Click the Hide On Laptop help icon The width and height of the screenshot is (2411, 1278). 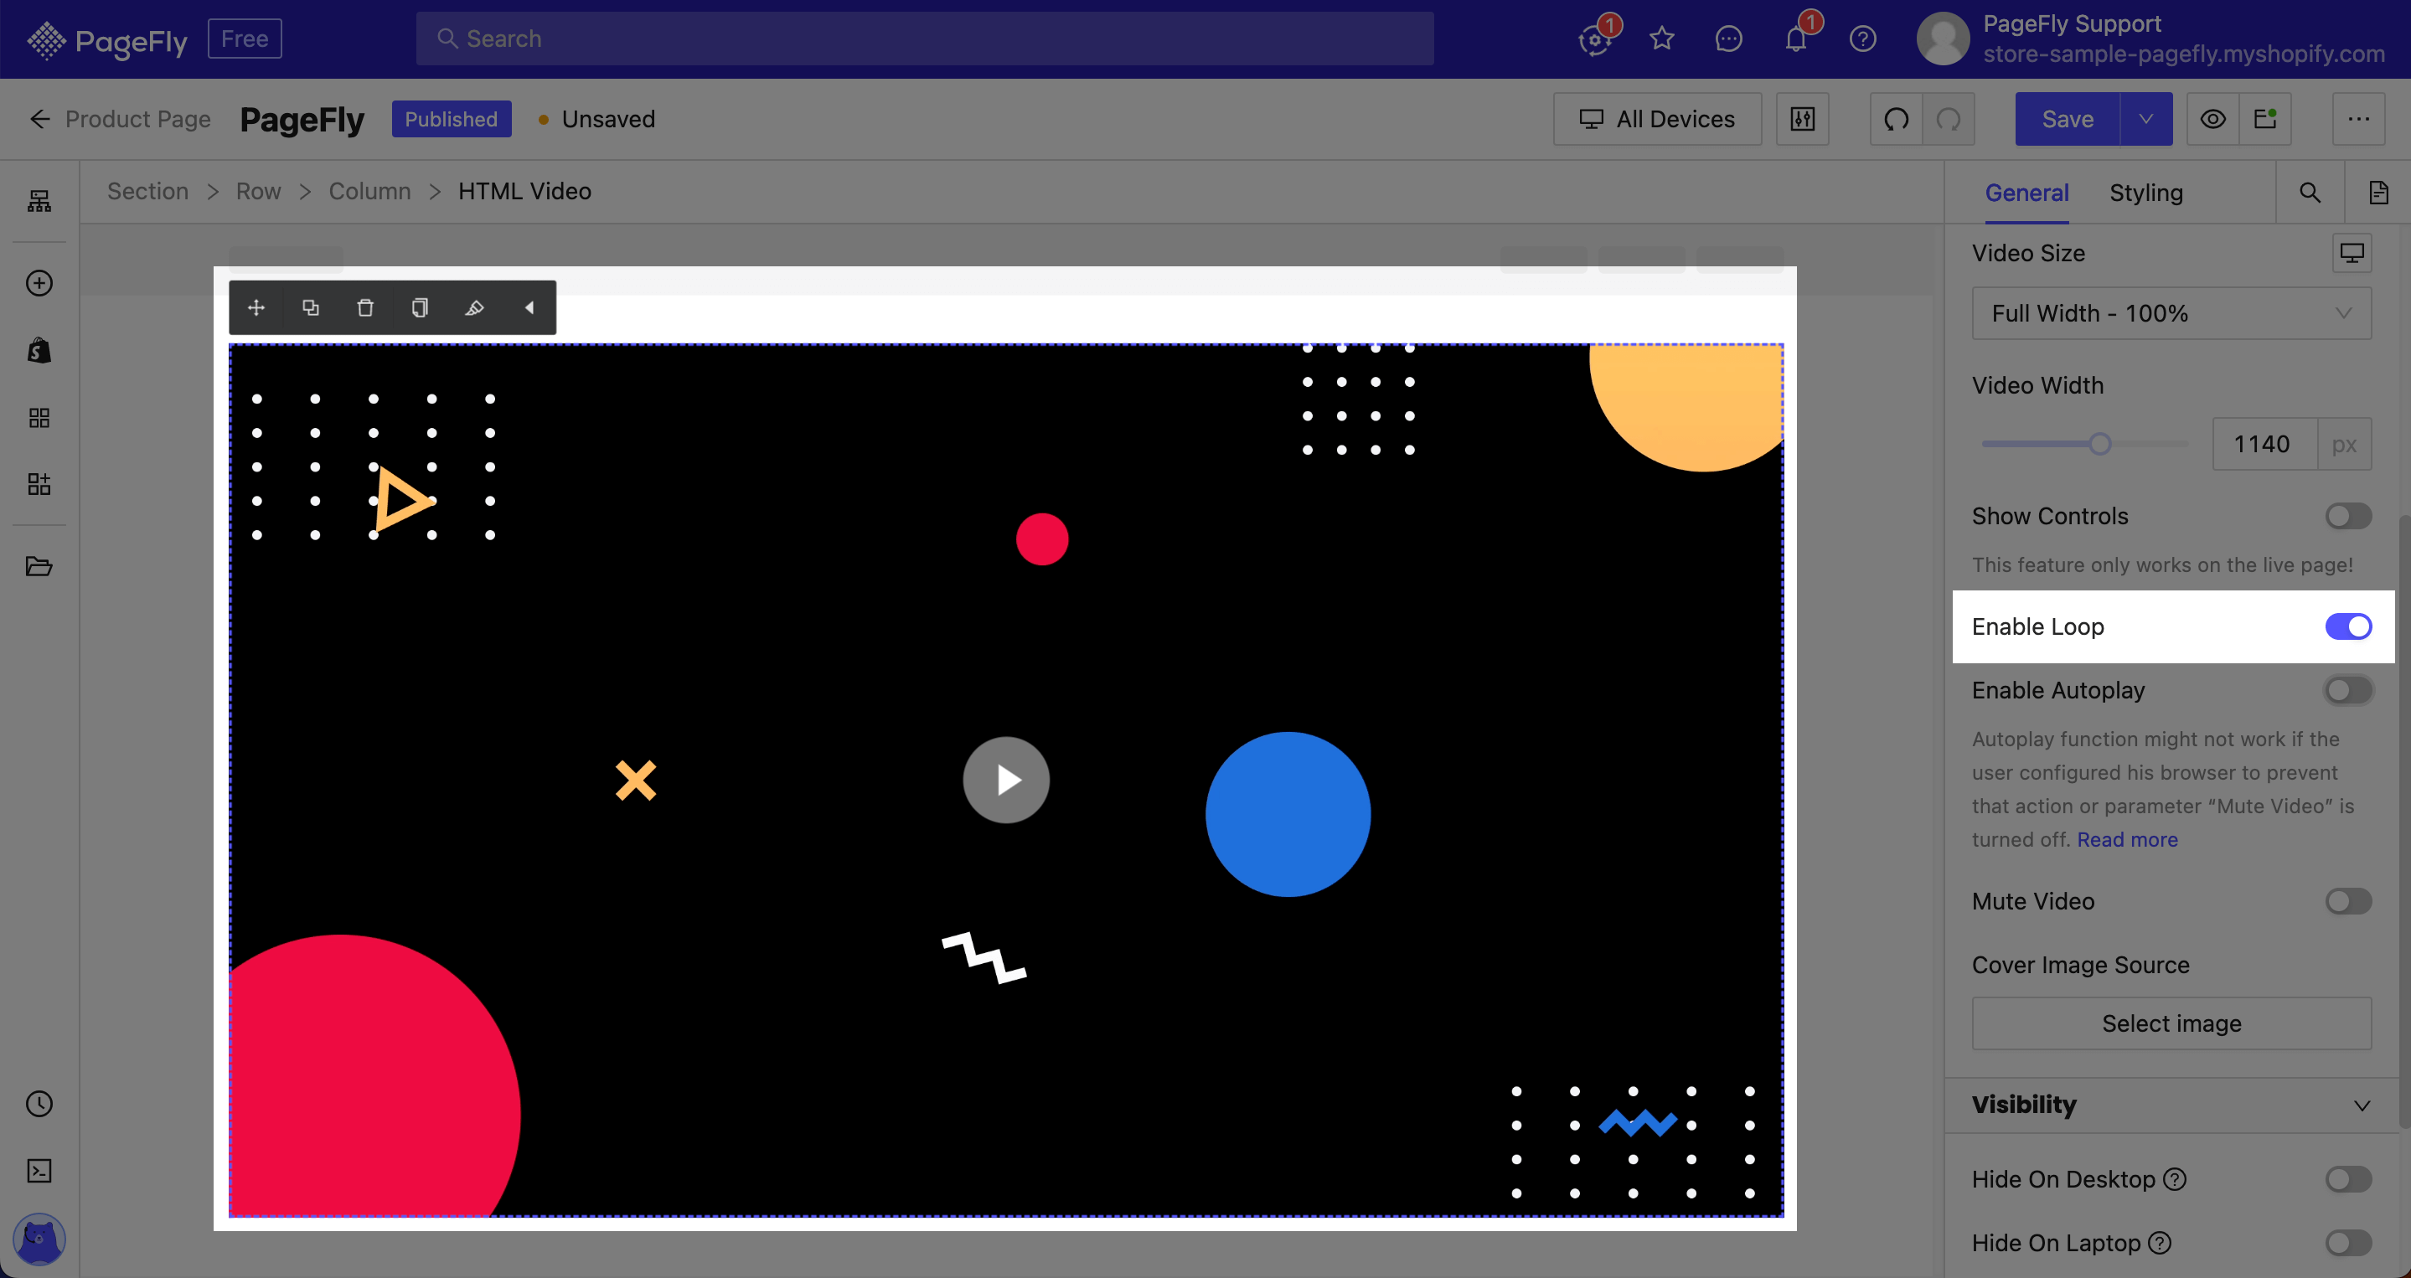click(2161, 1243)
